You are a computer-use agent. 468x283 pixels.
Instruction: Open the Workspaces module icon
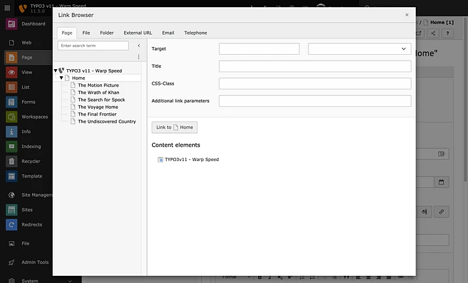[11, 117]
